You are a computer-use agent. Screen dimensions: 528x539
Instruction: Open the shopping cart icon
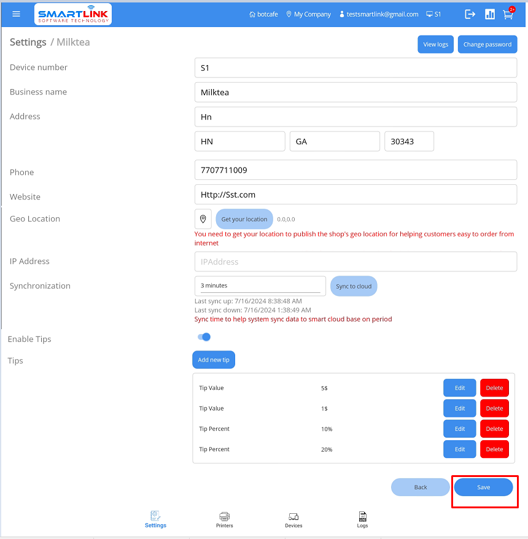tap(508, 14)
